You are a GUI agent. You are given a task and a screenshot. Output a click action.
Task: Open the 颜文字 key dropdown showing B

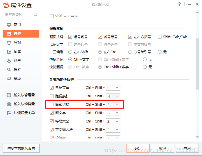point(113,113)
